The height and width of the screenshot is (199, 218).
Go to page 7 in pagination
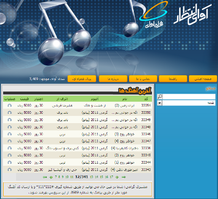pyautogui.click(x=56, y=177)
